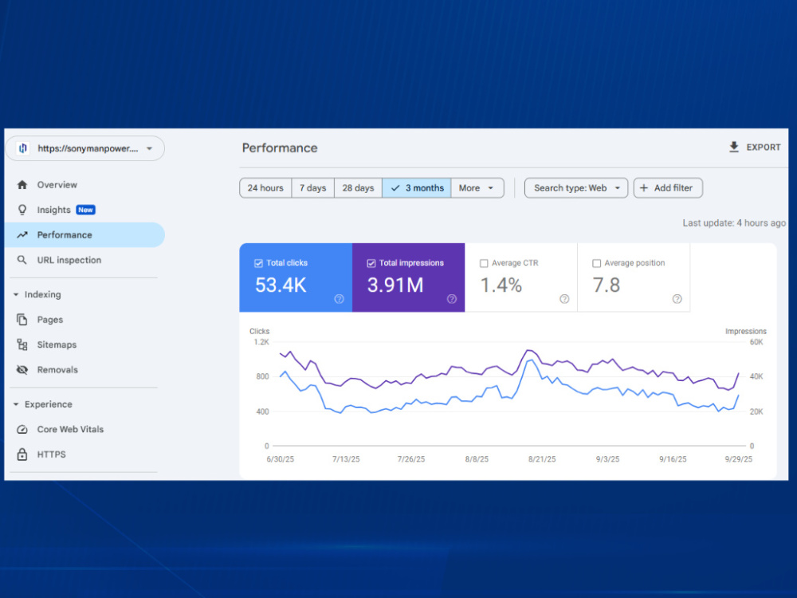Image resolution: width=797 pixels, height=598 pixels.
Task: Click the Insights lightbulb icon
Action: [x=22, y=210]
